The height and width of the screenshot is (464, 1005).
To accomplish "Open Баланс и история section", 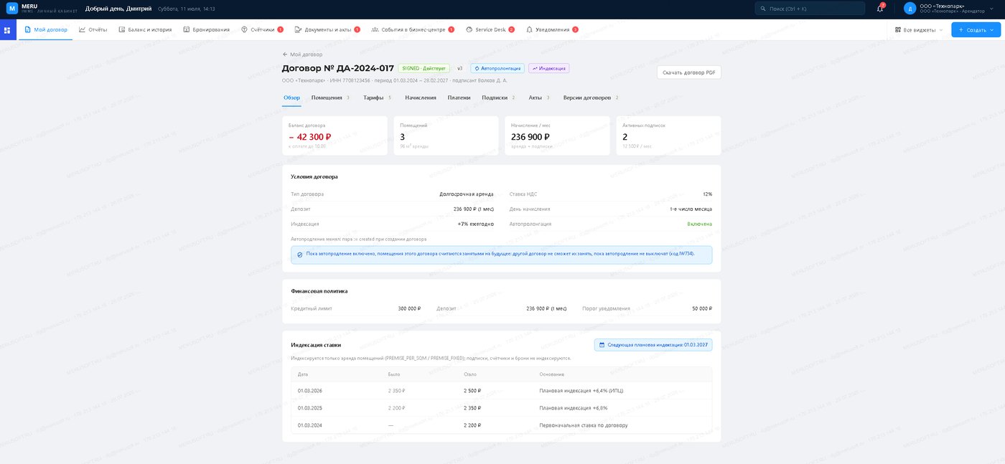I will (145, 29).
